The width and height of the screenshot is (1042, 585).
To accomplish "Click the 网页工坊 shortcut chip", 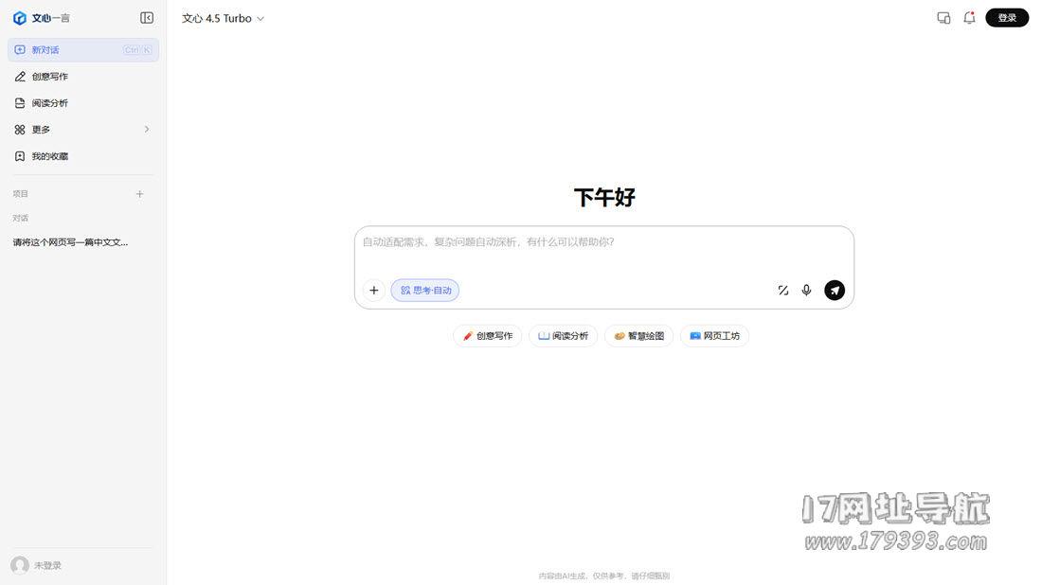I will [x=714, y=336].
